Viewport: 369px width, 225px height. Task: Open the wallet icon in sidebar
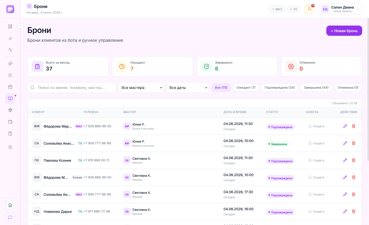pyautogui.click(x=10, y=122)
